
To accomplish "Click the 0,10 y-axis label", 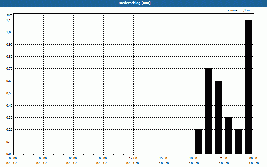I will (9, 142).
